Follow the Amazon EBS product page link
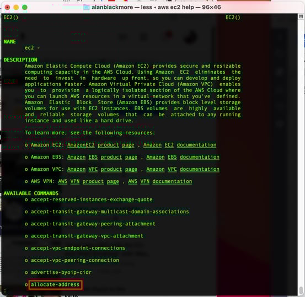This screenshot has height=297, width=305. pos(102,157)
